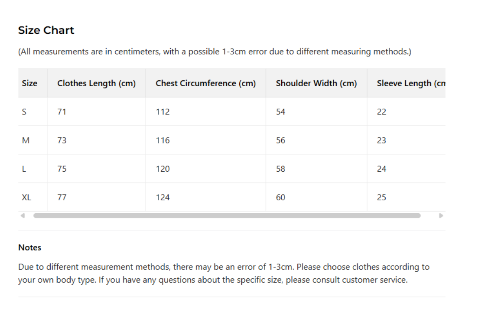The image size is (501, 316).
Task: Click the Size Chart heading
Action: click(x=46, y=30)
